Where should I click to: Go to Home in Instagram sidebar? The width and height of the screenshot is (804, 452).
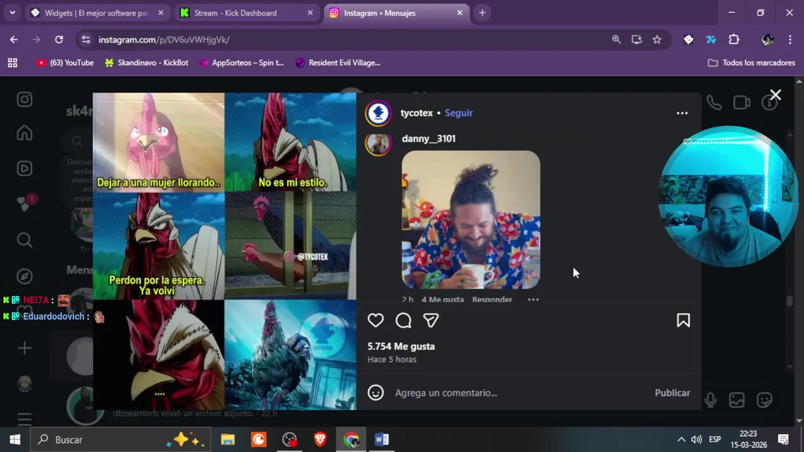tap(24, 133)
